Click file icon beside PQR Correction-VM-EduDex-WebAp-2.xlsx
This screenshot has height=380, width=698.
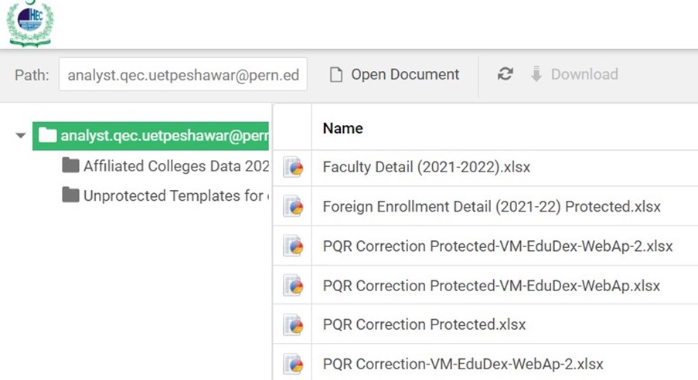tap(293, 364)
